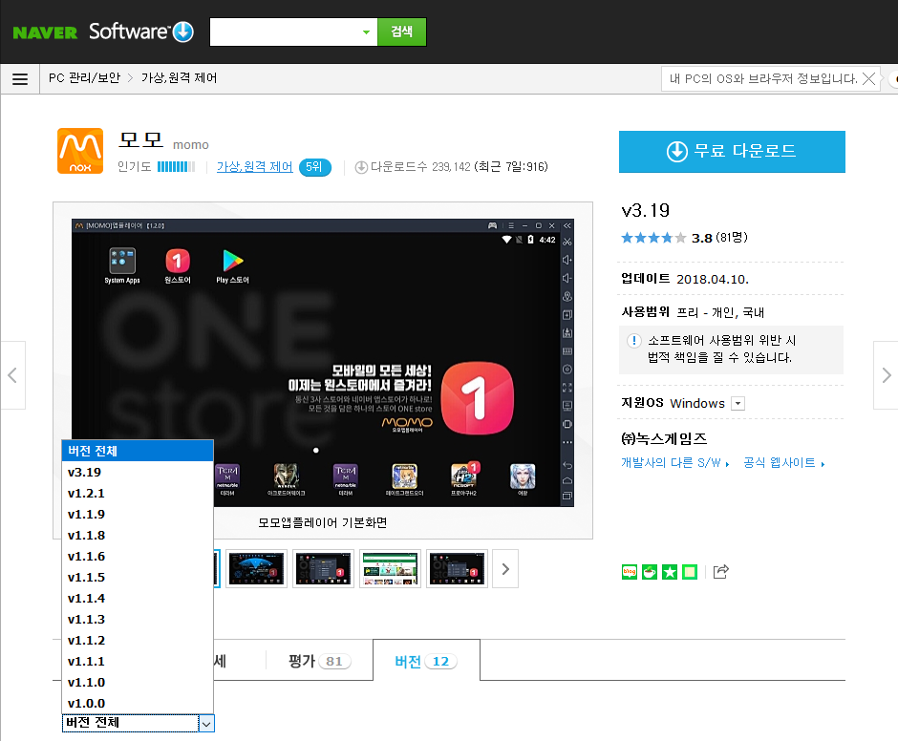
Task: Open the search category dropdown arrow
Action: (x=366, y=32)
